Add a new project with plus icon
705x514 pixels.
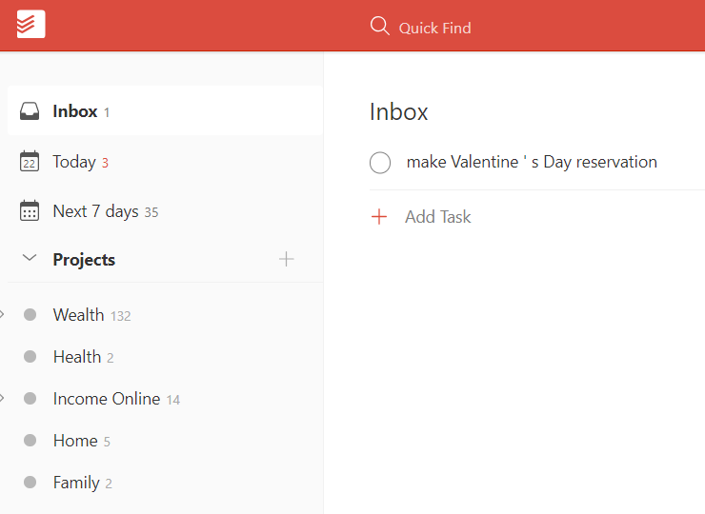pos(286,259)
